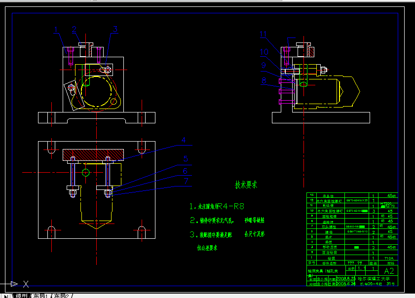Screen dimensions: 415x298
Task: Click part callout number 8 by side view
Action: (x=264, y=80)
